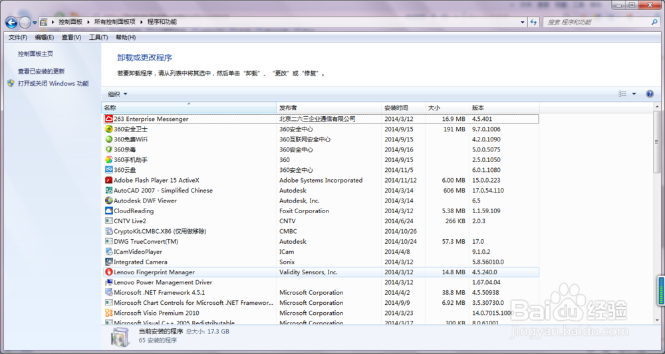
Task: Click the Microsoft Visio Premium 2010 icon
Action: click(108, 313)
